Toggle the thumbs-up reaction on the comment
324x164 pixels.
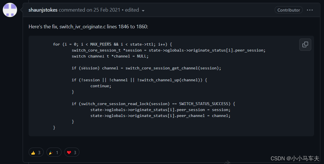click(36, 152)
